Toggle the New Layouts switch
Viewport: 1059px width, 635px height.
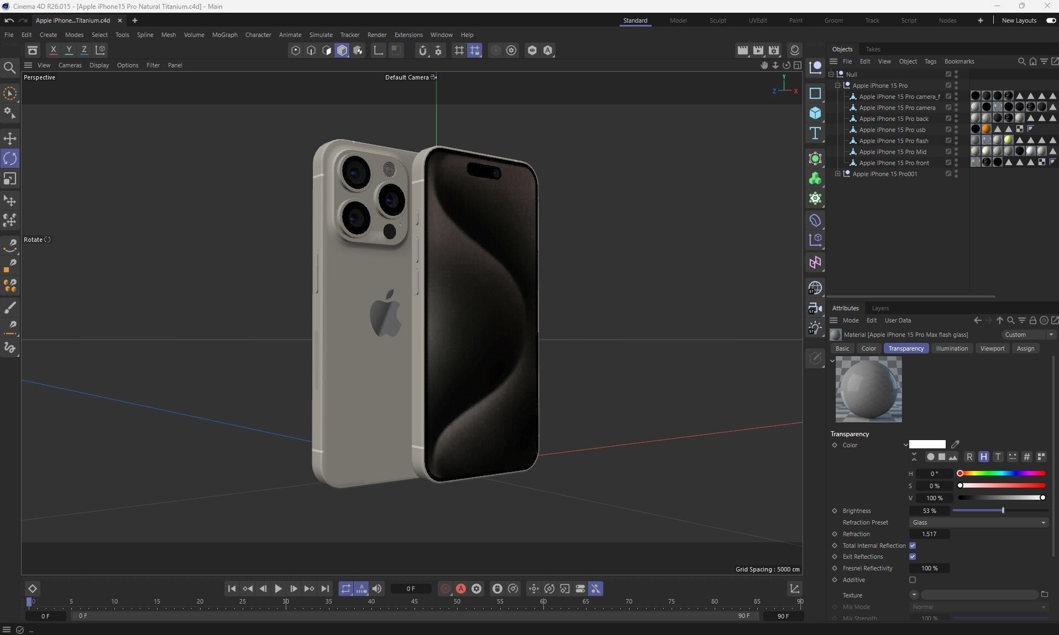(x=1051, y=20)
